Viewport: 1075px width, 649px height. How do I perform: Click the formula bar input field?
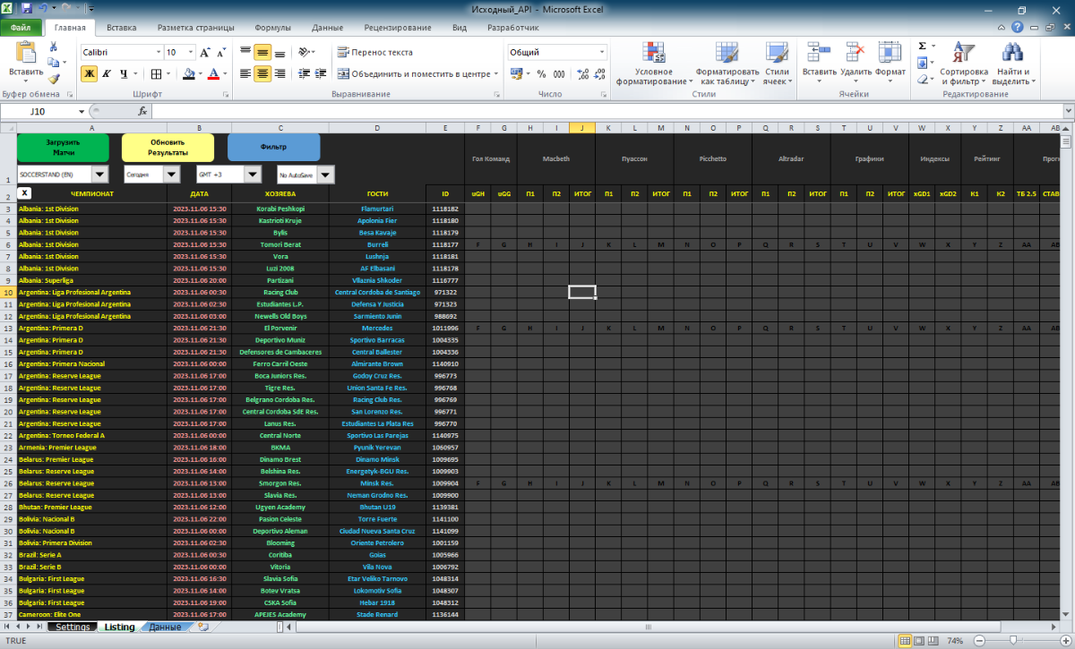pyautogui.click(x=609, y=112)
